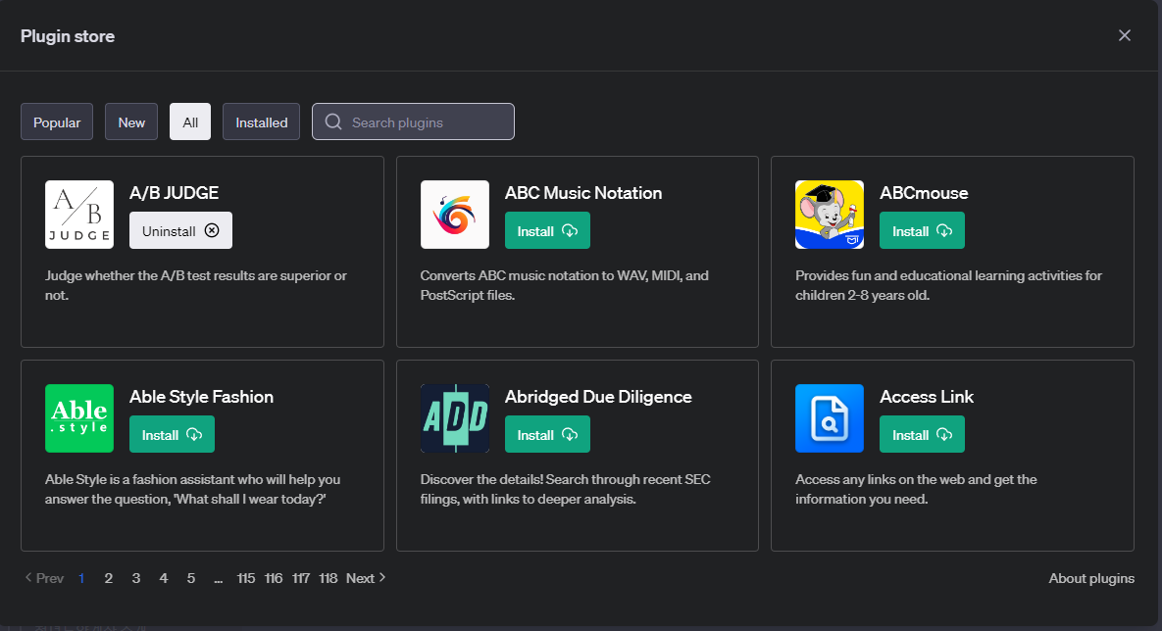Click description 'Converts ABC music notation to WAV'
The width and height of the screenshot is (1162, 631).
coord(565,285)
